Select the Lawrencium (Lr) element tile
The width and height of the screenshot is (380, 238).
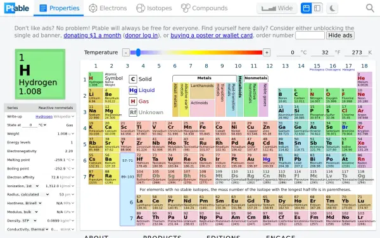pyautogui.click(x=364, y=218)
